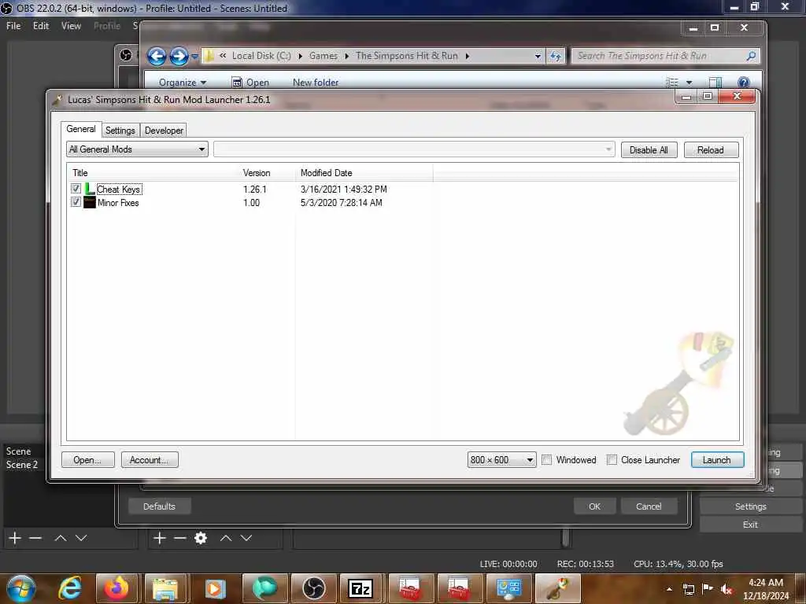Click Cancel in the OBS dialog
The width and height of the screenshot is (806, 604).
(649, 506)
